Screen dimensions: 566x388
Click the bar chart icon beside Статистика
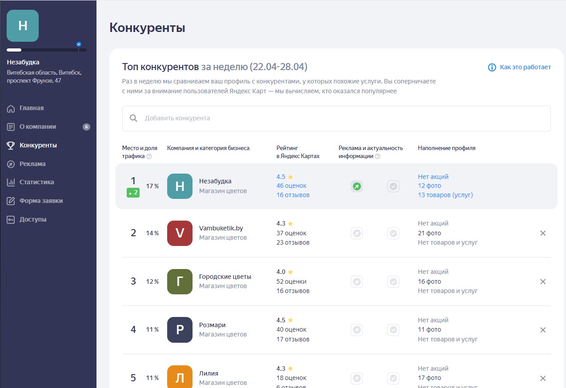click(11, 182)
